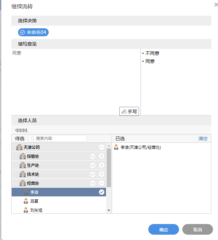Pick the 不同意 preset opinion
This screenshot has width=218, height=240.
[152, 53]
